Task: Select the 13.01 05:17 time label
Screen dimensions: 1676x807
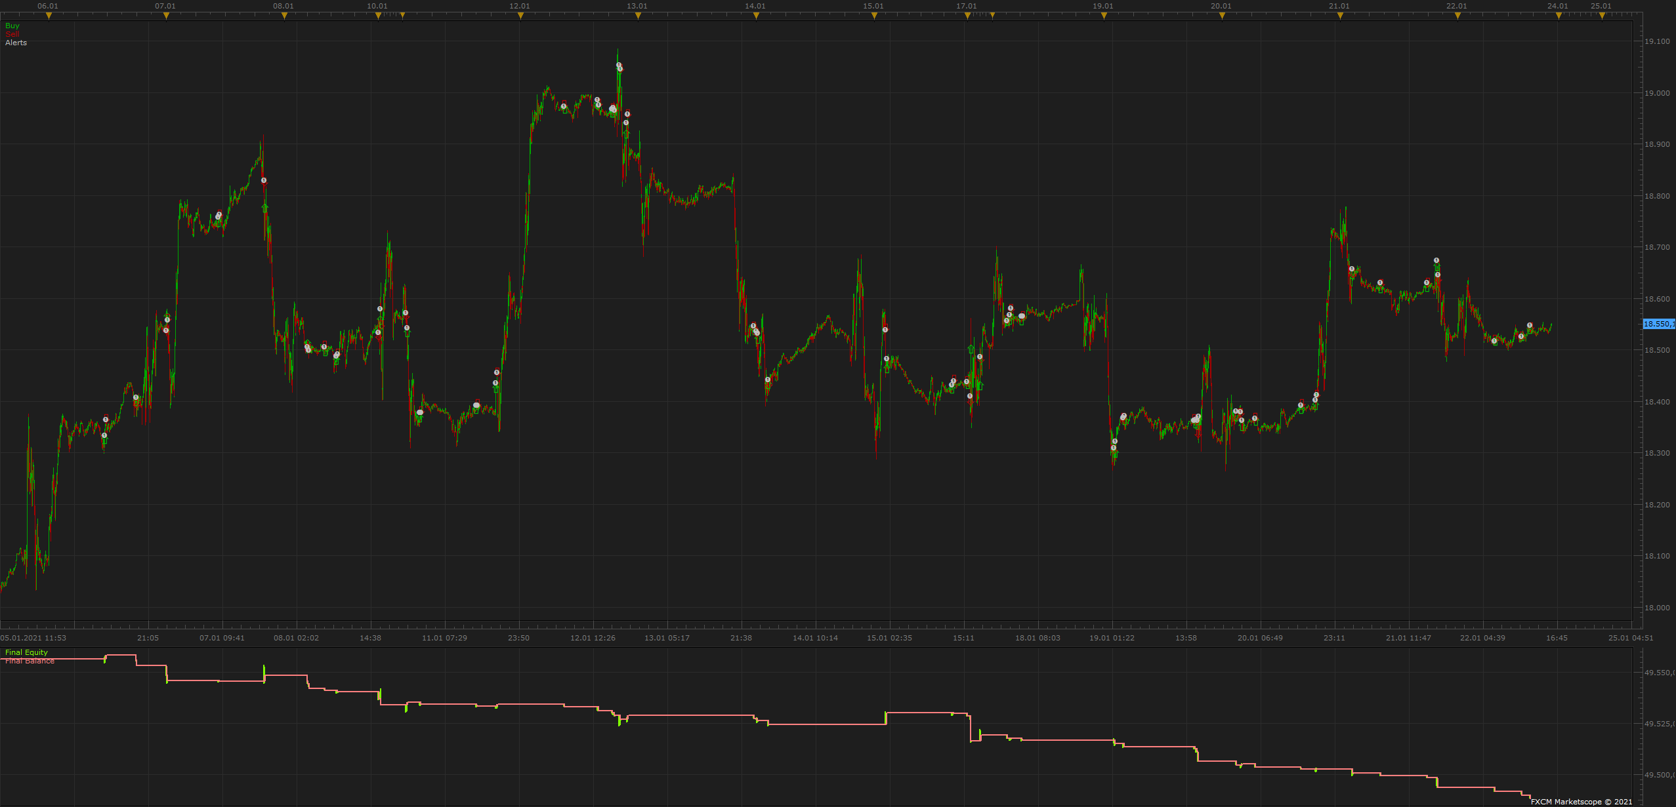Action: [x=667, y=638]
